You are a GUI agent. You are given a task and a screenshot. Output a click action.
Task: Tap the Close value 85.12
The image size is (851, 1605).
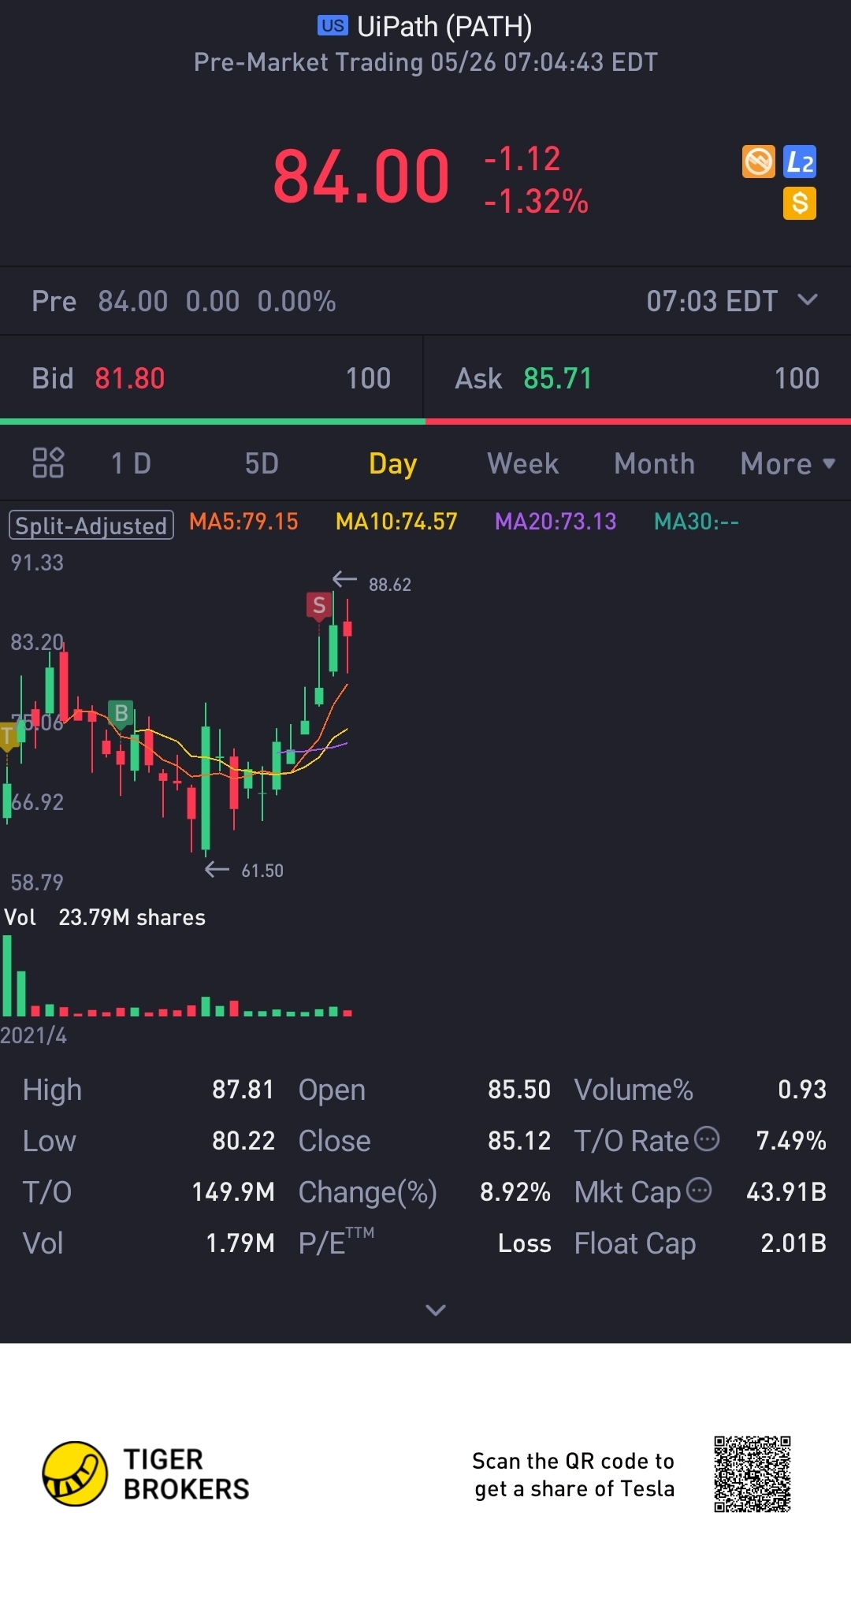pos(519,1141)
